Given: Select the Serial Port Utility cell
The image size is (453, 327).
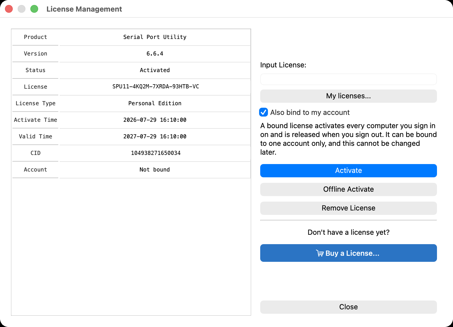Looking at the screenshot, I should [155, 37].
